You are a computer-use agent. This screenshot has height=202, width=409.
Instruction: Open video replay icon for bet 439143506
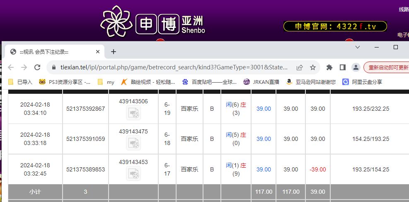pos(133,113)
